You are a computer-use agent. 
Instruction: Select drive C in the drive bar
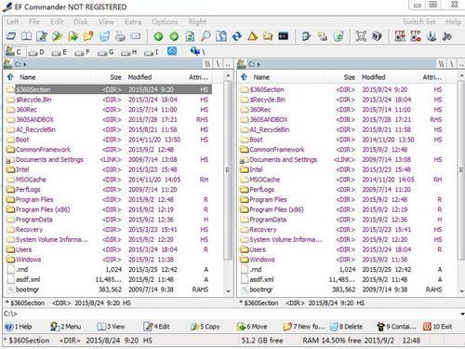coord(14,51)
